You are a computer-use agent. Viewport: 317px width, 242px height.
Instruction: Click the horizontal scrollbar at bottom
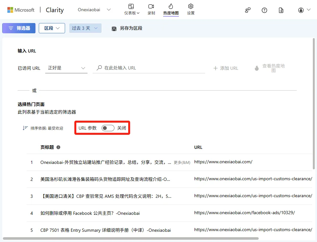point(130,238)
